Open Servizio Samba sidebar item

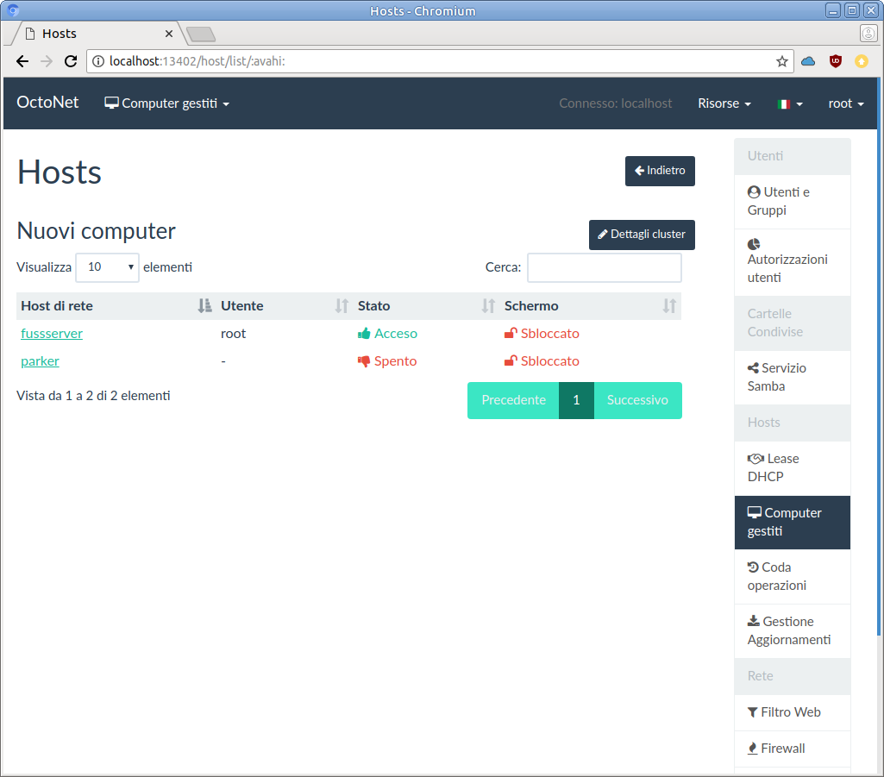(x=792, y=377)
